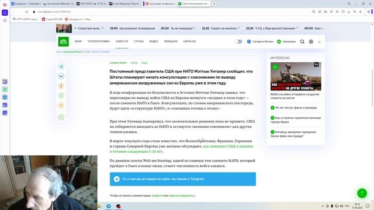
Task: Open Iran underground cities sidebar link
Action: pos(296,120)
